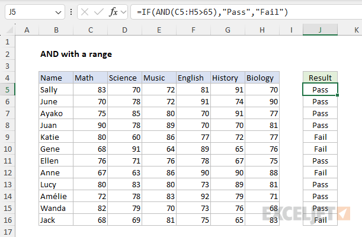Select the cell containing Jack

[56, 220]
